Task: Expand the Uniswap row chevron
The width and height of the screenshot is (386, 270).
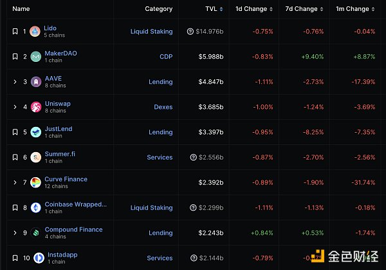Action: pos(15,107)
